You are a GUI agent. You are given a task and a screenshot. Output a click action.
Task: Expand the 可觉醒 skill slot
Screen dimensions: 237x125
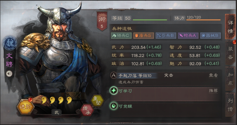point(165,110)
